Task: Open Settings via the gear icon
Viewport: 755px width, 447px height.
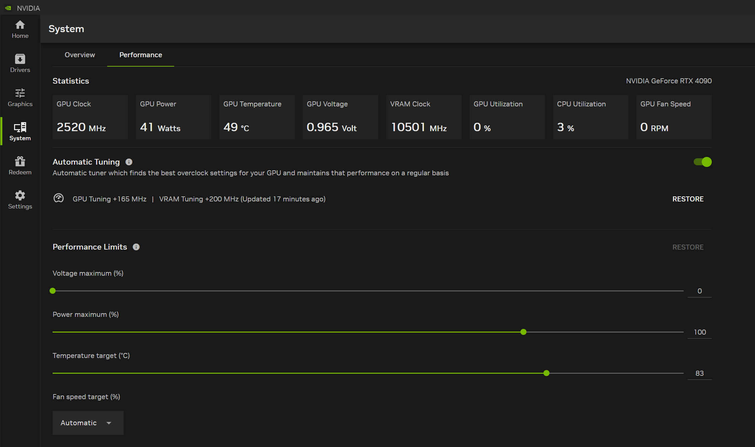Action: coord(20,199)
